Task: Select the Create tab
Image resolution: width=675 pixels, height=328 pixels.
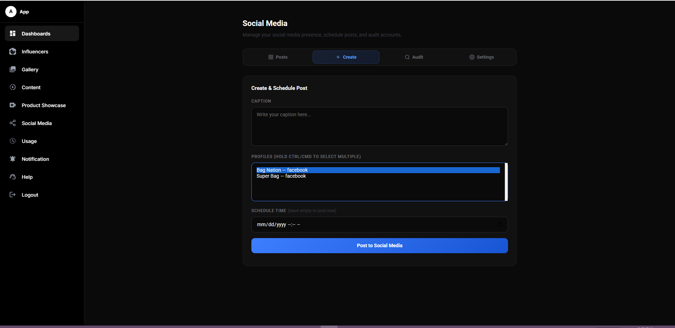Action: (346, 57)
